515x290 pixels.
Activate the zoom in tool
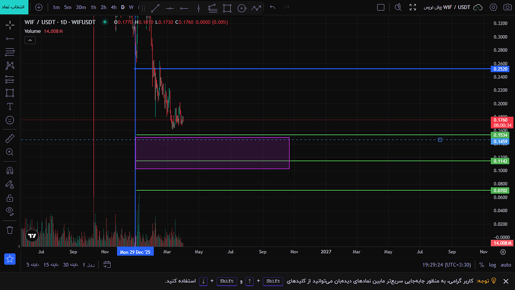click(x=10, y=152)
